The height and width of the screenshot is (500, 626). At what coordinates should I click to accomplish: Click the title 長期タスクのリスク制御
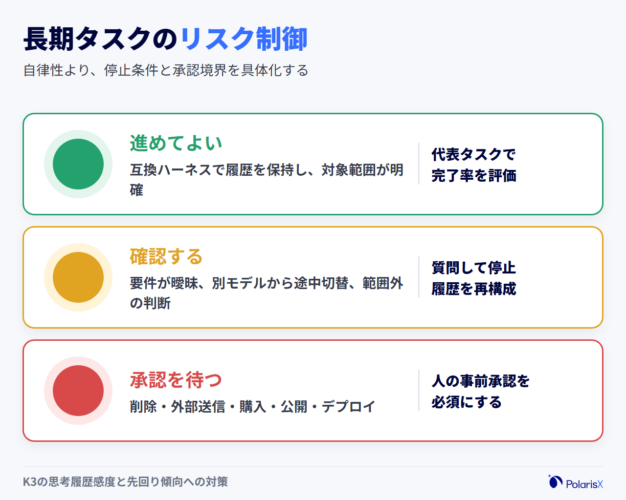point(165,39)
